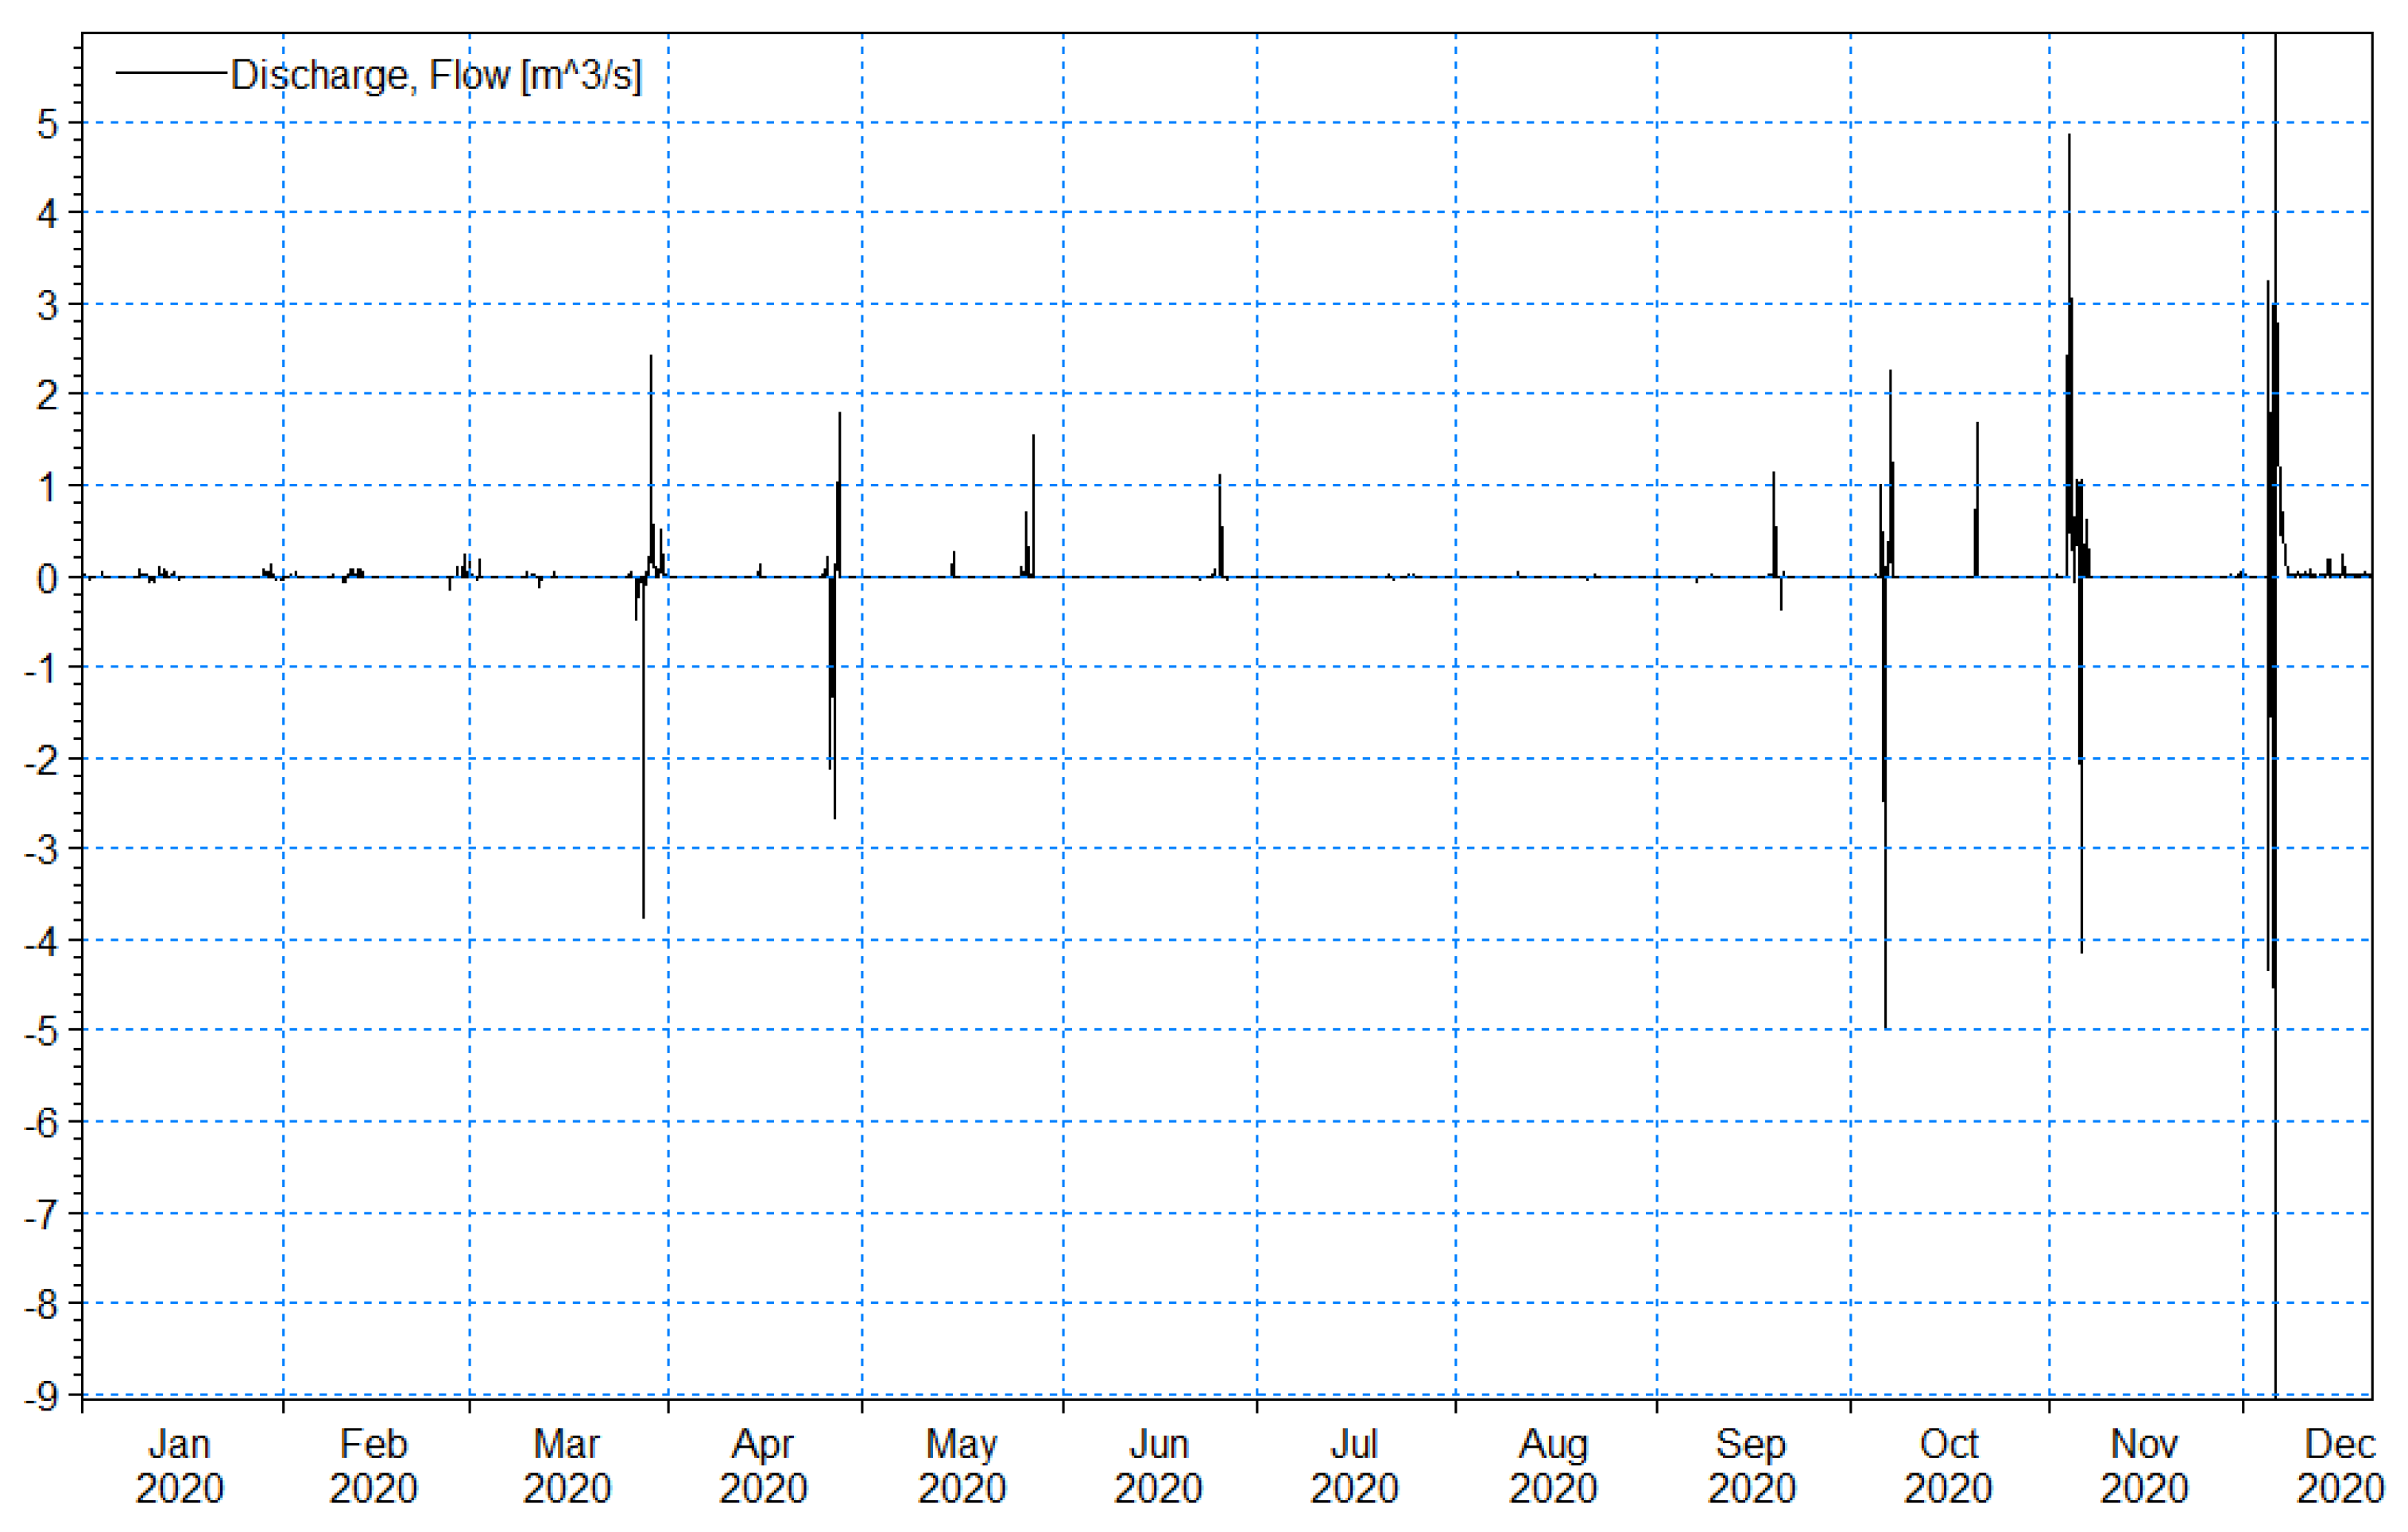The height and width of the screenshot is (1532, 2408).
Task: Click the y-axis value '-5'
Action: point(41,1031)
